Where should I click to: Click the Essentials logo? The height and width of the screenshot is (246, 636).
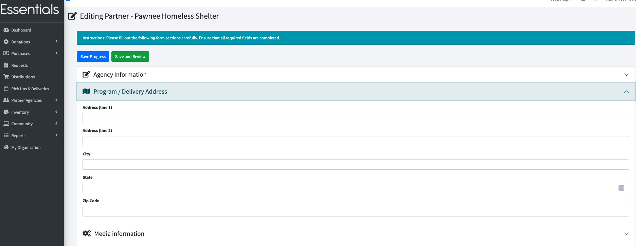coord(30,10)
